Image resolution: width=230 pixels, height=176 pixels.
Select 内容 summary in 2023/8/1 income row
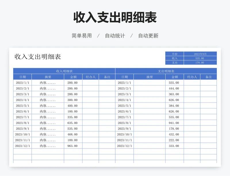pos(48,123)
